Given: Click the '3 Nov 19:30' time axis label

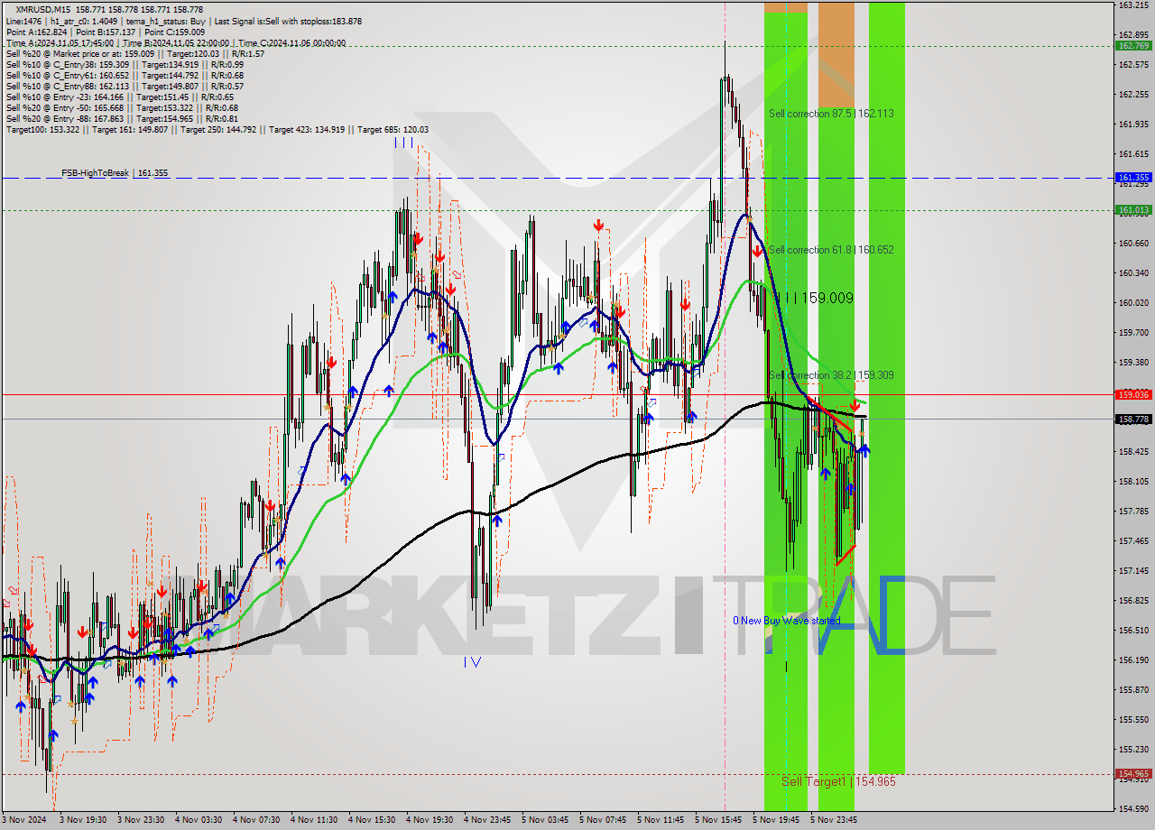Looking at the screenshot, I should point(83,820).
